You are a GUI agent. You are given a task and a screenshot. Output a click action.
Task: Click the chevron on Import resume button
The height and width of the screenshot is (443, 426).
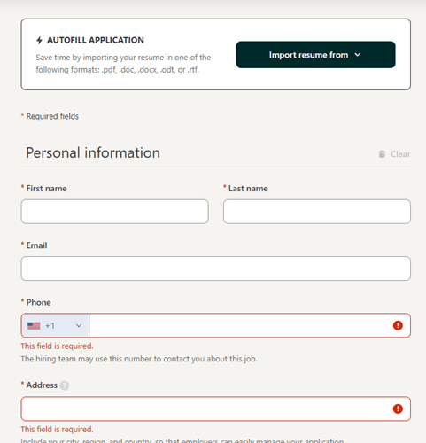357,55
